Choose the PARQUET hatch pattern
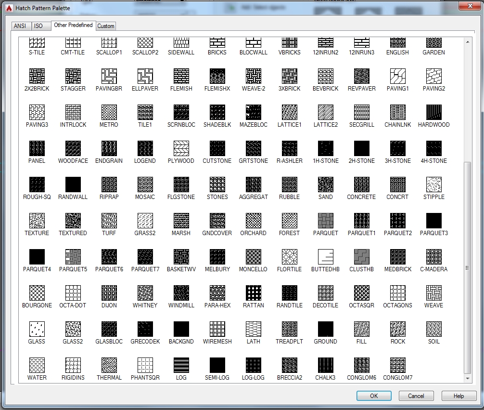The image size is (484, 410). [x=325, y=221]
